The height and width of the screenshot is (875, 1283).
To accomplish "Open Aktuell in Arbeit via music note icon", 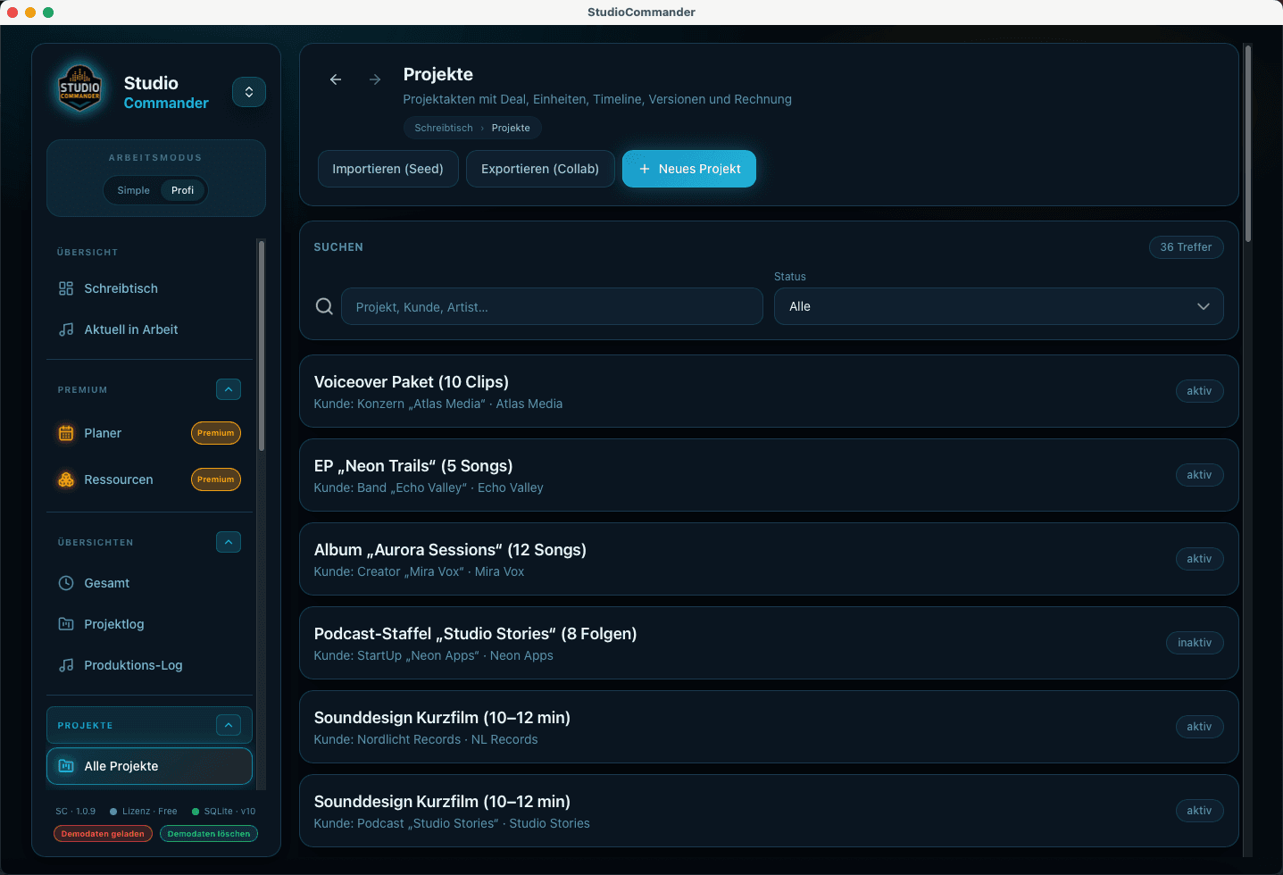I will pyautogui.click(x=66, y=329).
